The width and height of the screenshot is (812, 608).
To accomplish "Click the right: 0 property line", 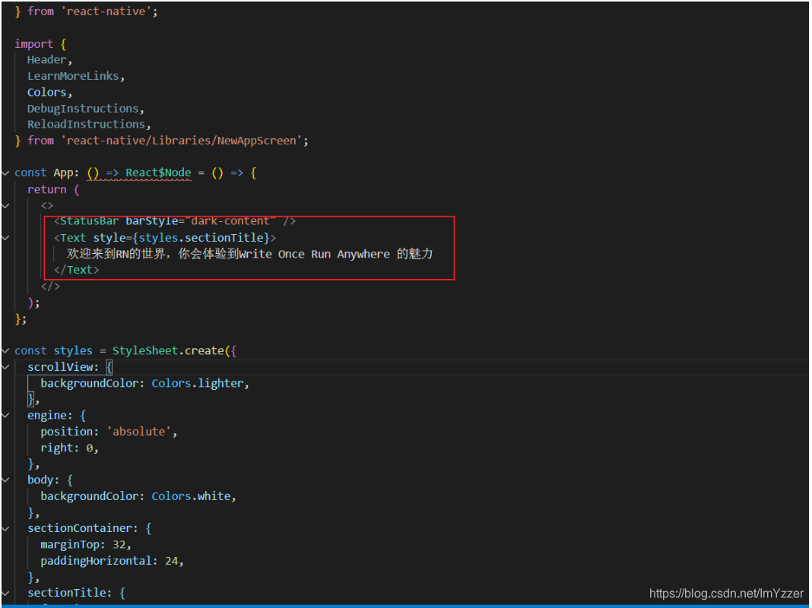I will (69, 448).
